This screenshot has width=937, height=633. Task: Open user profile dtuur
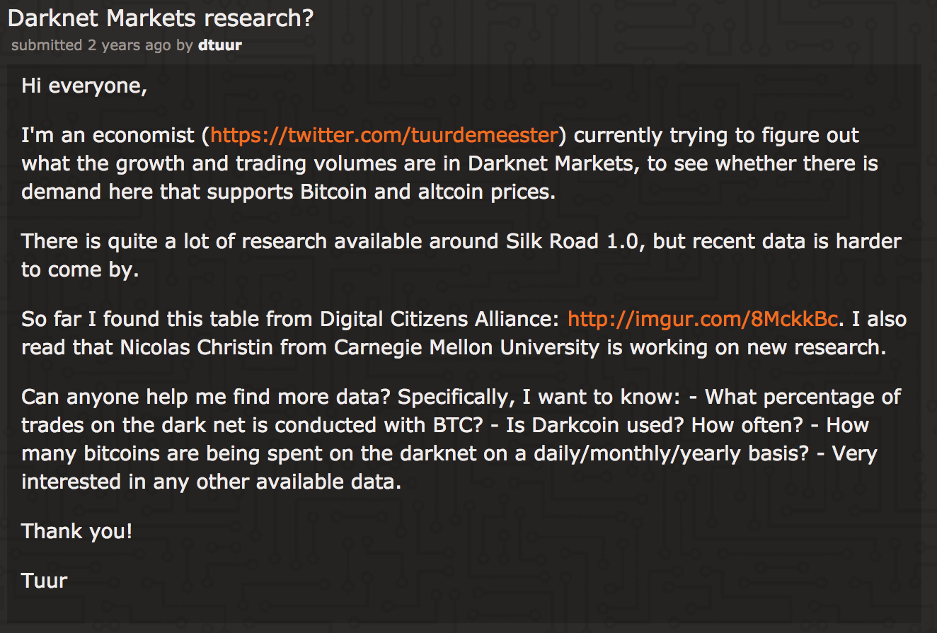tap(220, 45)
